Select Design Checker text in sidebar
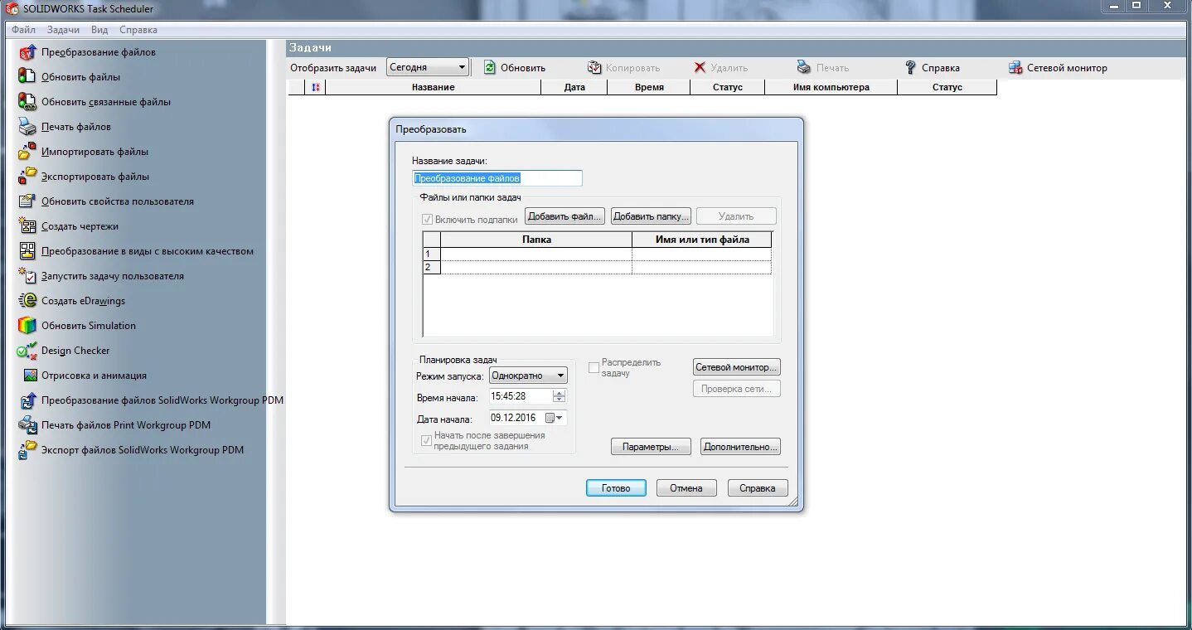Viewport: 1192px width, 630px height. (75, 351)
